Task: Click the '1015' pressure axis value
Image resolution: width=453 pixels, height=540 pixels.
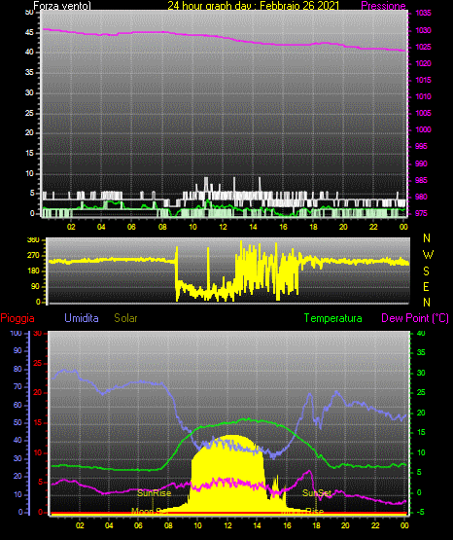Action: tap(423, 80)
